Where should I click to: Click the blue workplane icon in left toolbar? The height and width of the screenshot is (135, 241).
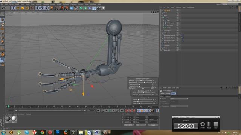2,60
